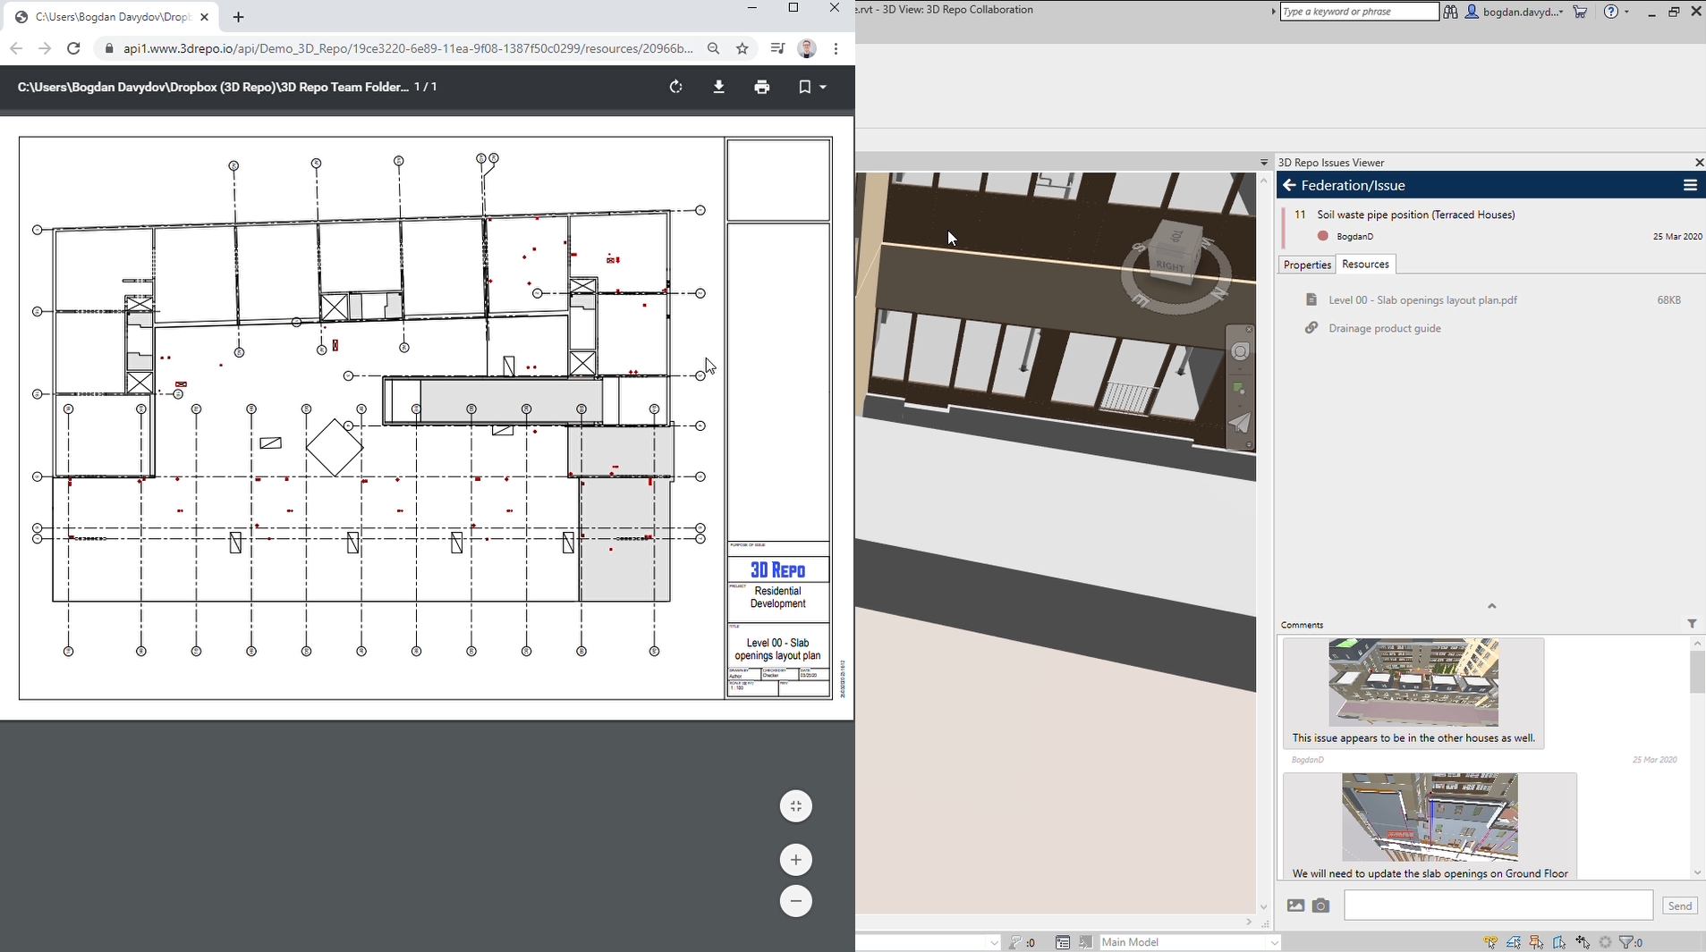The width and height of the screenshot is (1706, 952).
Task: Print the slab openings PDF
Action: click(761, 87)
